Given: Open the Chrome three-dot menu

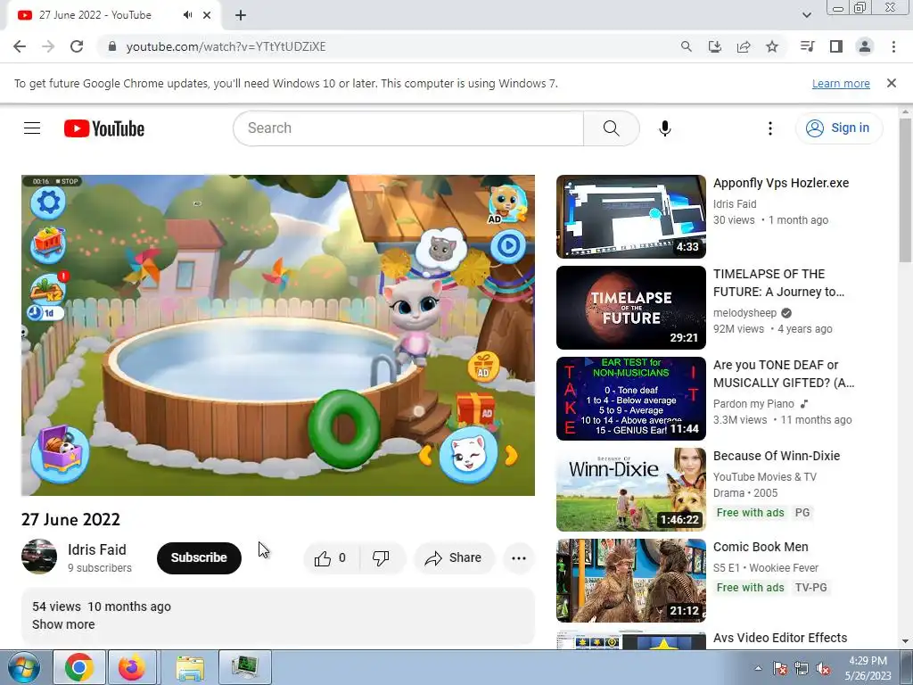Looking at the screenshot, I should click(x=893, y=46).
